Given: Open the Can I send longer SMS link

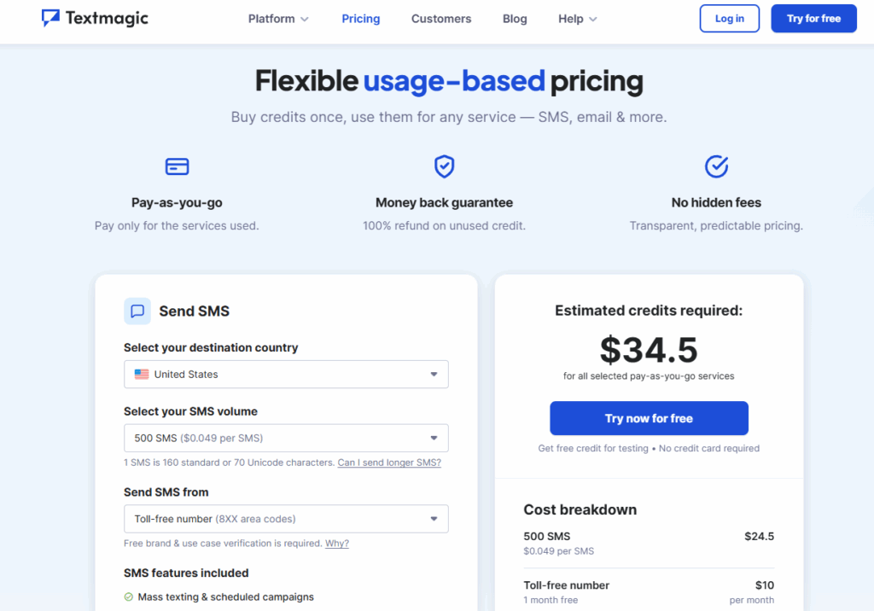Looking at the screenshot, I should point(389,462).
